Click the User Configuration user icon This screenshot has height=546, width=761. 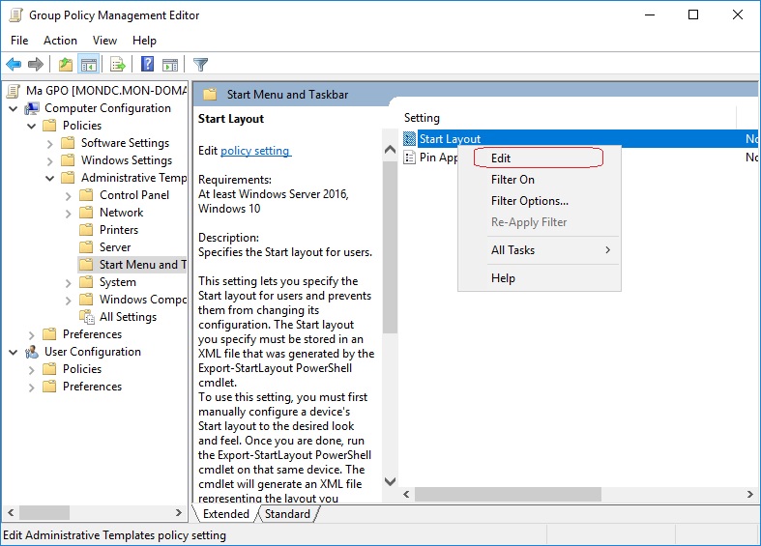click(32, 352)
